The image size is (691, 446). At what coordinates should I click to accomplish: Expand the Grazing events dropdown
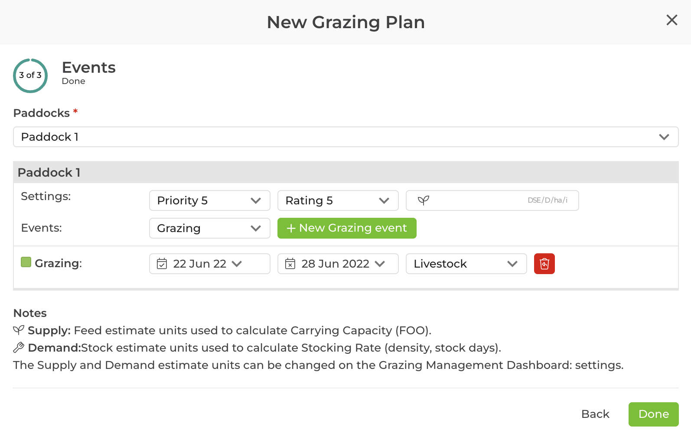[x=209, y=228]
